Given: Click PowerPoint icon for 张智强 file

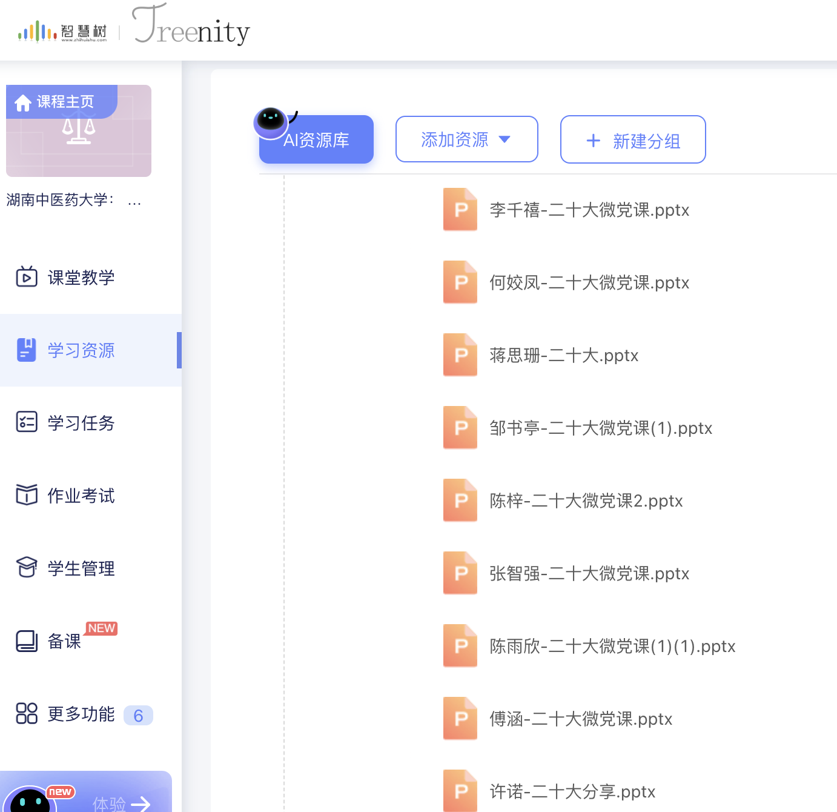Looking at the screenshot, I should pos(460,573).
